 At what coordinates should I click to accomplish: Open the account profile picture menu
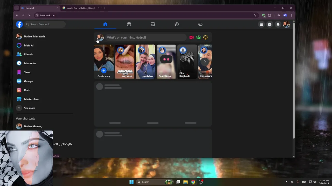coord(286,24)
